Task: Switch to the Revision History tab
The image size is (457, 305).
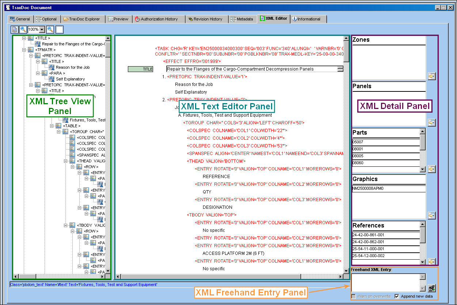Action: (x=207, y=19)
